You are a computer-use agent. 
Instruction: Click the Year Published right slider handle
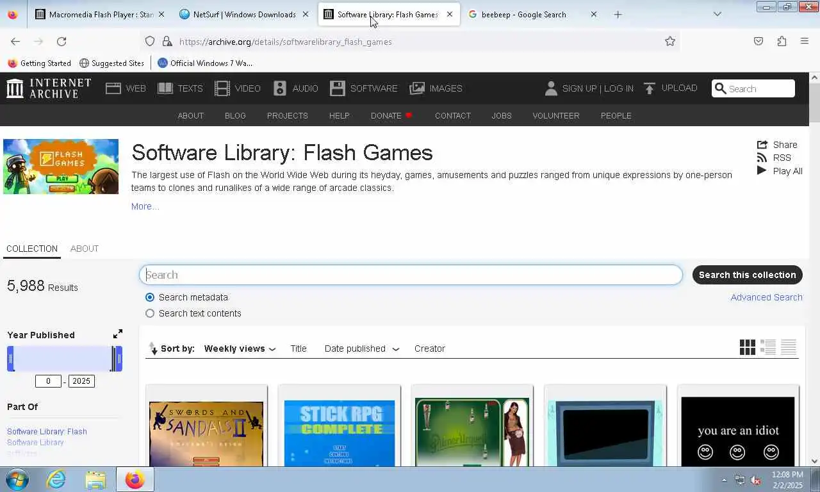click(x=119, y=358)
